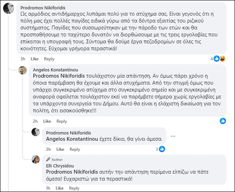Click Elli Chrysidou's profile picture
235x192 pixels.
36,159
